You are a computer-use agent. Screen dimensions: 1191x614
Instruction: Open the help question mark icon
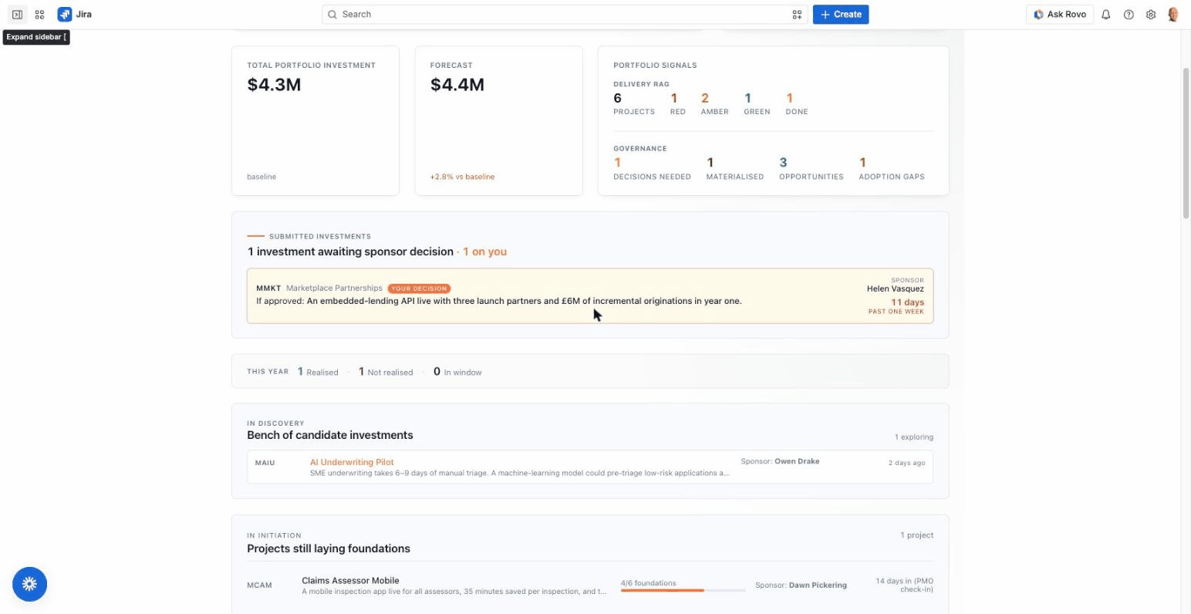[x=1129, y=15]
